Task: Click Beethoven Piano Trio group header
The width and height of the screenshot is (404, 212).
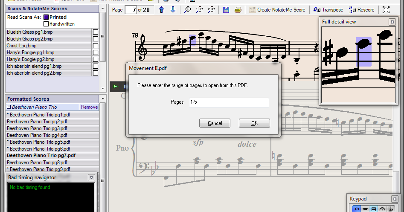Action: tap(42, 107)
